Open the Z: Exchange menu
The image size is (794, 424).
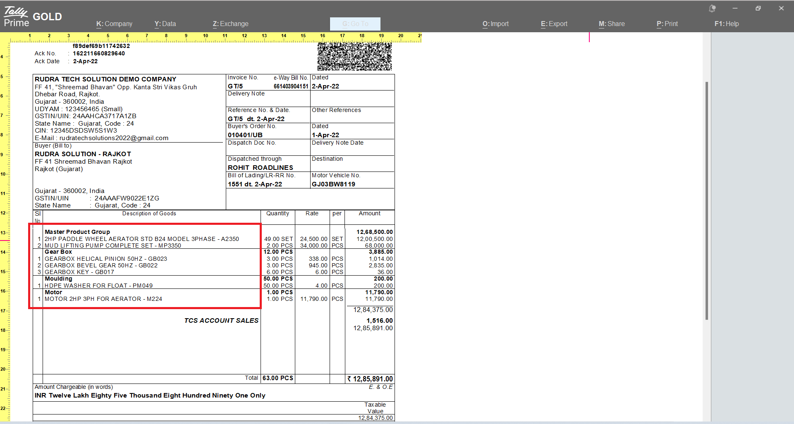coord(230,24)
